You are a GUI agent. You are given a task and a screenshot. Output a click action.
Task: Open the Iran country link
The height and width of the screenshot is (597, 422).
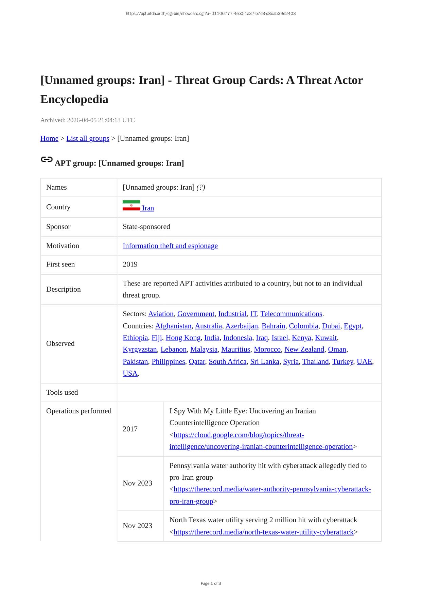pyautogui.click(x=148, y=208)
